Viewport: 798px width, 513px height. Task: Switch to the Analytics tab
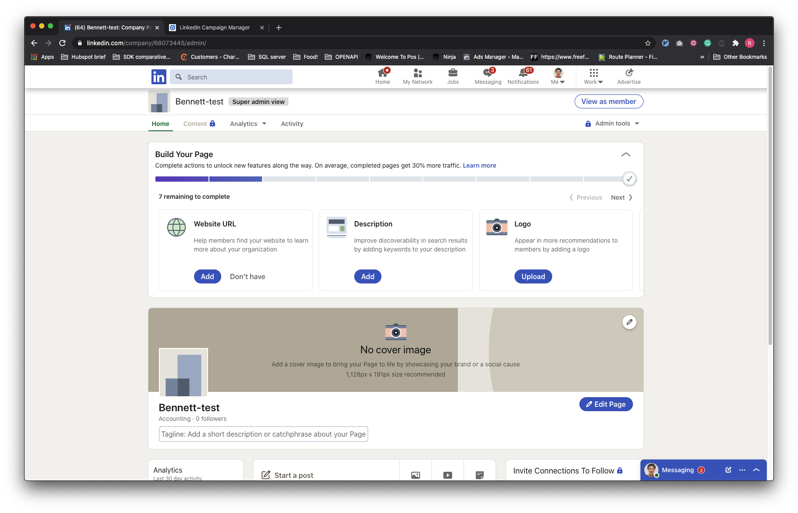tap(248, 123)
